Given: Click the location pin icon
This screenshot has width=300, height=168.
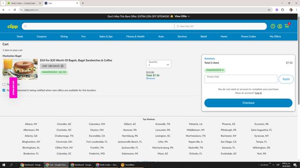Looking at the screenshot, I should tap(178, 26).
